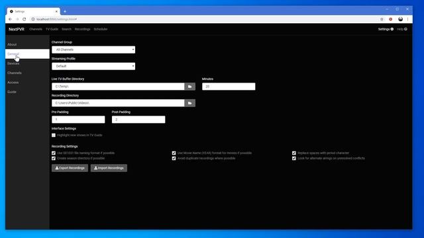Toggle Avoid duplicate recordings where possible

point(174,159)
